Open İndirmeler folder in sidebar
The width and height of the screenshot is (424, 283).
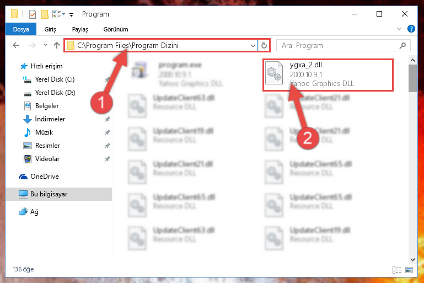click(x=50, y=119)
